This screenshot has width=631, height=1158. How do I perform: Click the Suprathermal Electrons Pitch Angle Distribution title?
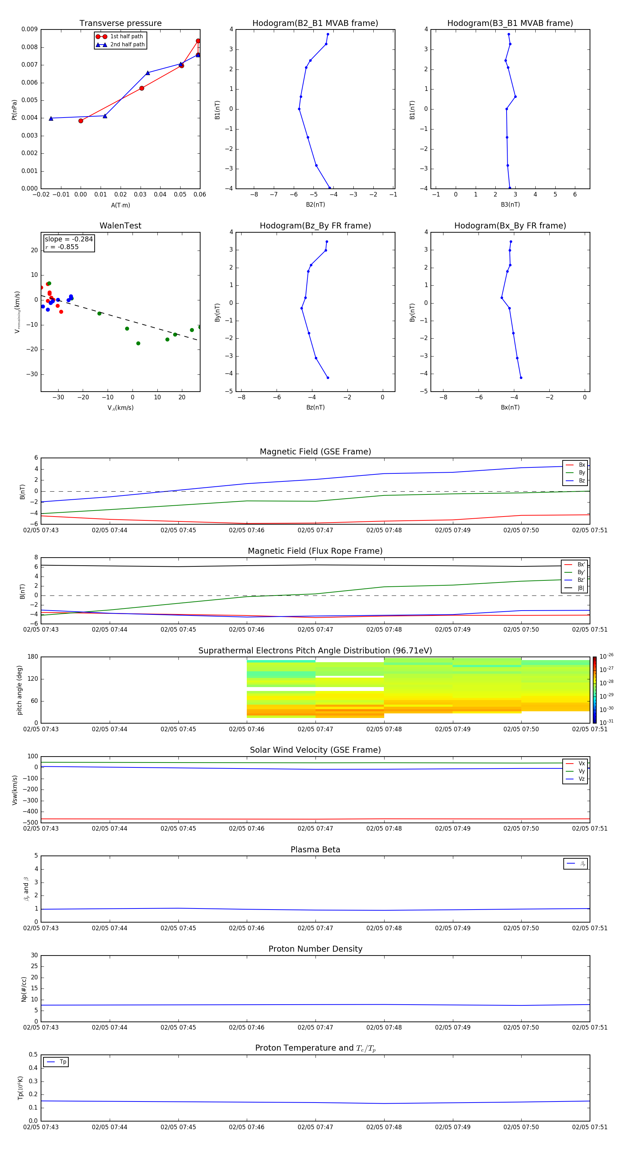click(x=315, y=651)
